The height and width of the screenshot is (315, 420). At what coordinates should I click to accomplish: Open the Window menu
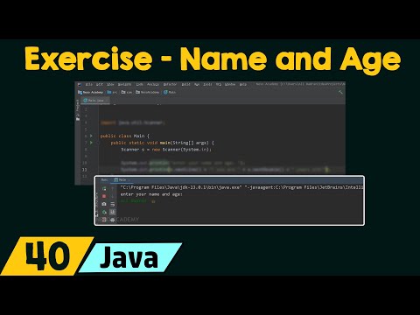point(230,84)
